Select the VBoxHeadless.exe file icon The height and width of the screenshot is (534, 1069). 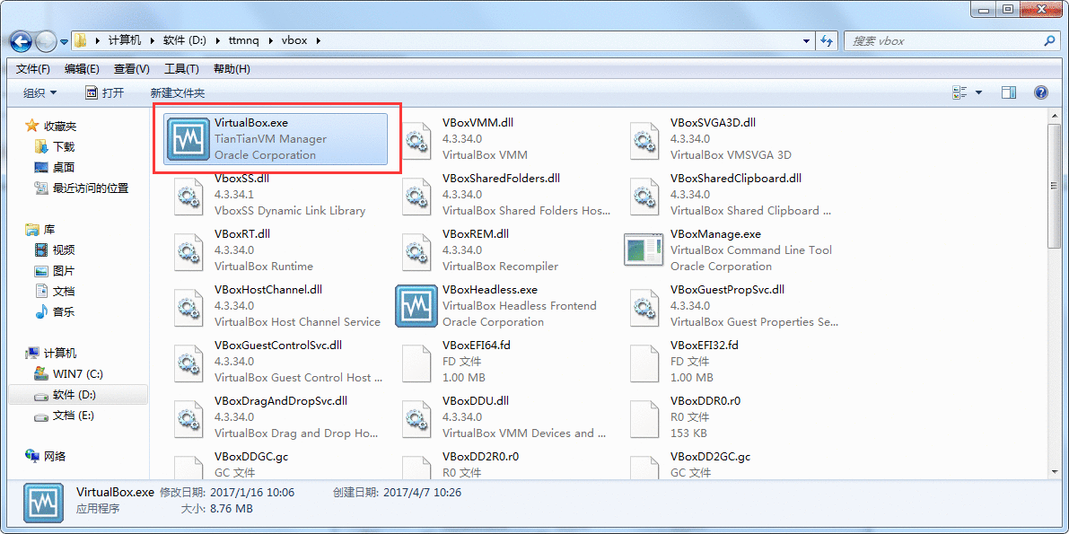click(x=416, y=306)
